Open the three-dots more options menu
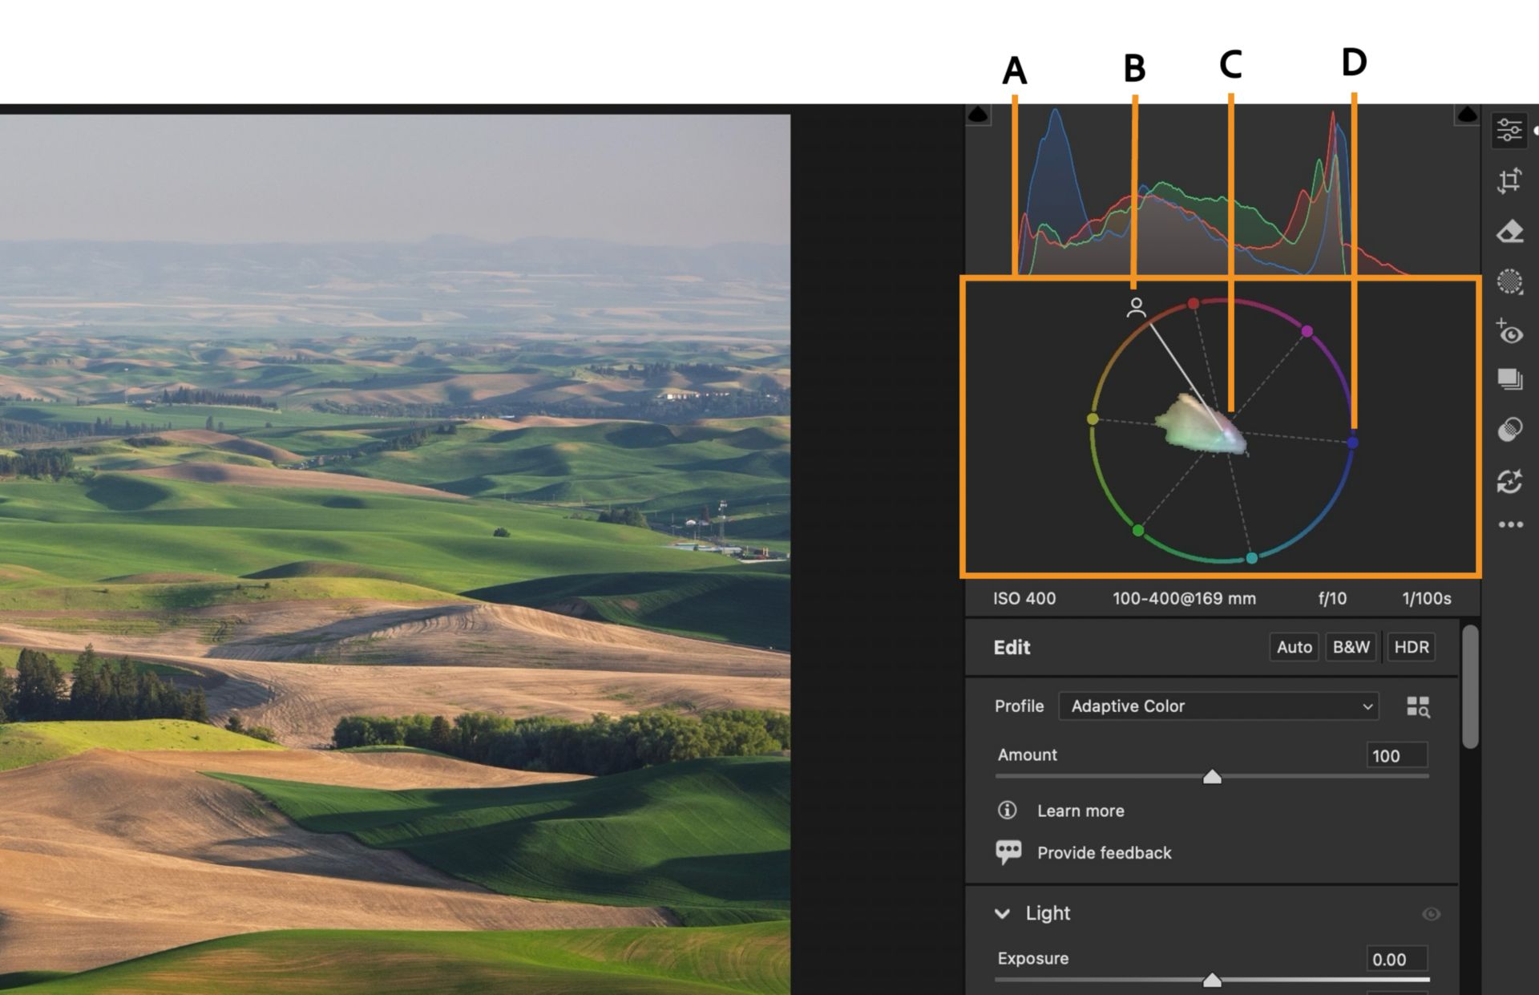The height and width of the screenshot is (995, 1539). click(x=1510, y=525)
